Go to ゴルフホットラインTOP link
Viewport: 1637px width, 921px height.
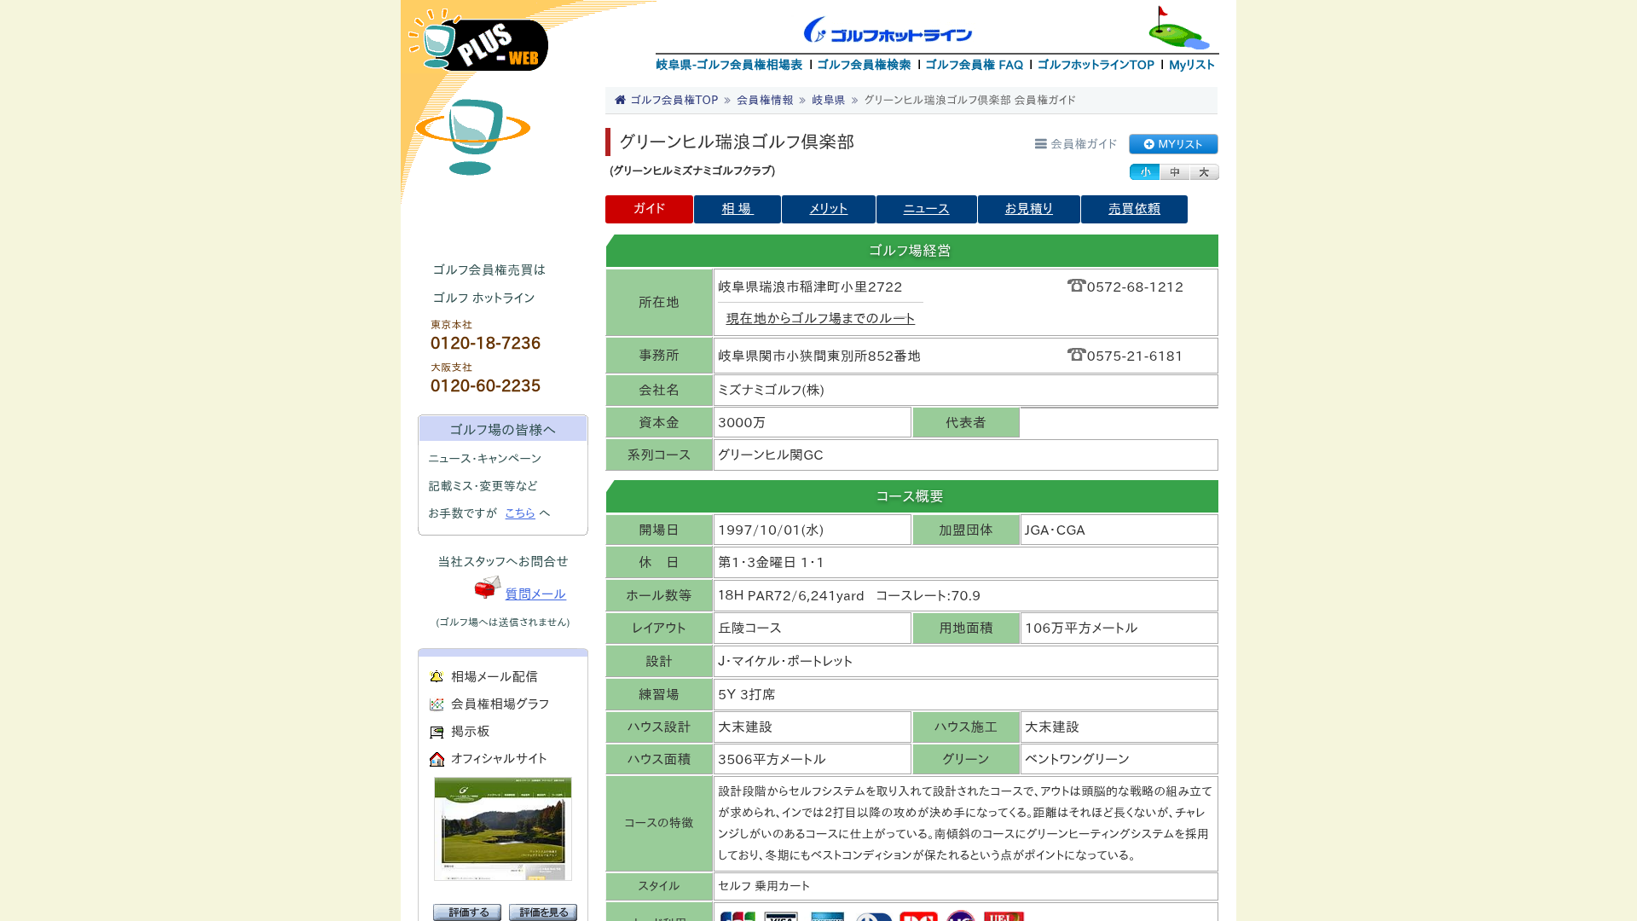[1096, 65]
